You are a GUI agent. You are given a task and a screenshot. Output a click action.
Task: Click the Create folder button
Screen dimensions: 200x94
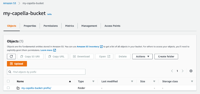tap(166, 56)
